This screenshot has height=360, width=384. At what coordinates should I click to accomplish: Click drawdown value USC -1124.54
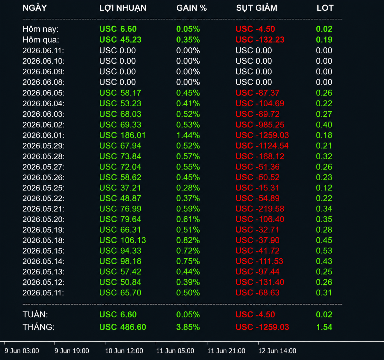tap(262, 146)
